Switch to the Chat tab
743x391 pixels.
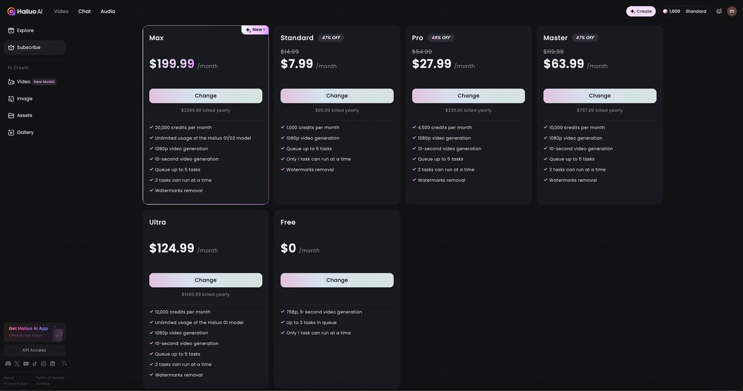click(84, 11)
